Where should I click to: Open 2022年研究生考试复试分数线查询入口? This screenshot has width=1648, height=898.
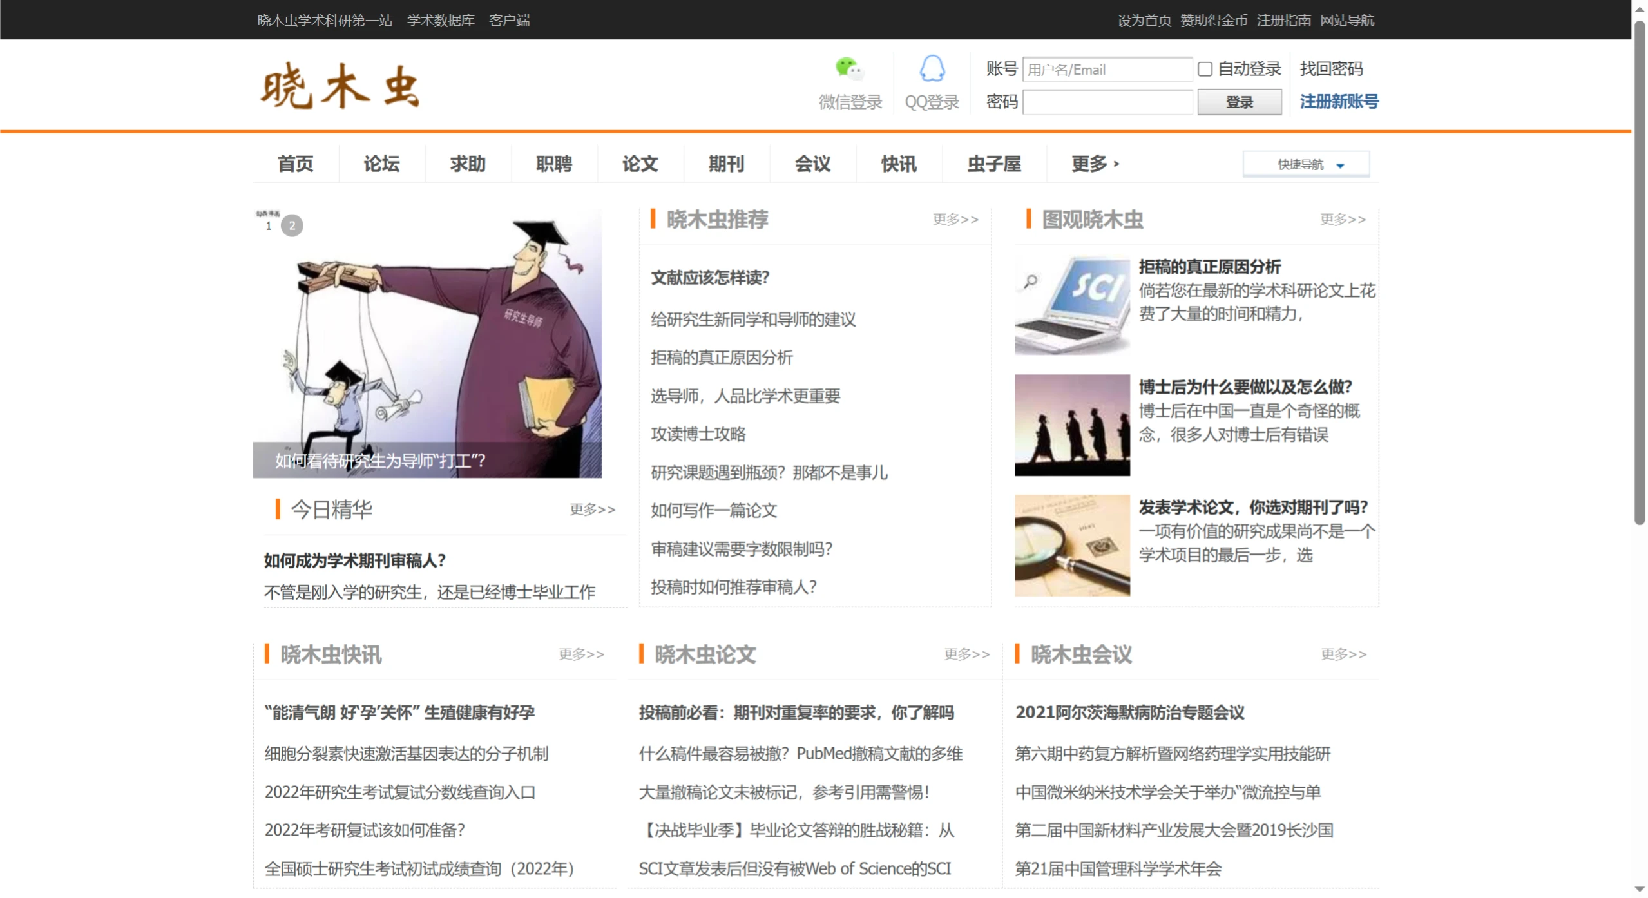pos(400,792)
